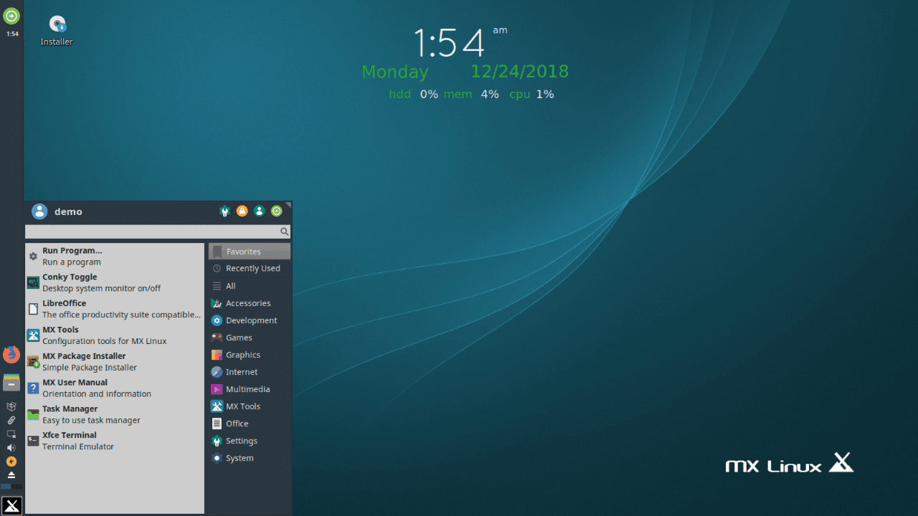The width and height of the screenshot is (918, 516).
Task: Open the Accessories category
Action: tap(250, 303)
